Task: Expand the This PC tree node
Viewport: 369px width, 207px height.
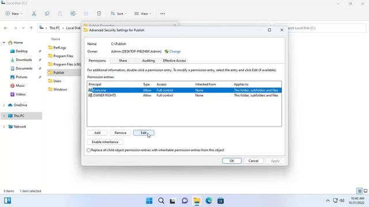Action: click(4, 116)
